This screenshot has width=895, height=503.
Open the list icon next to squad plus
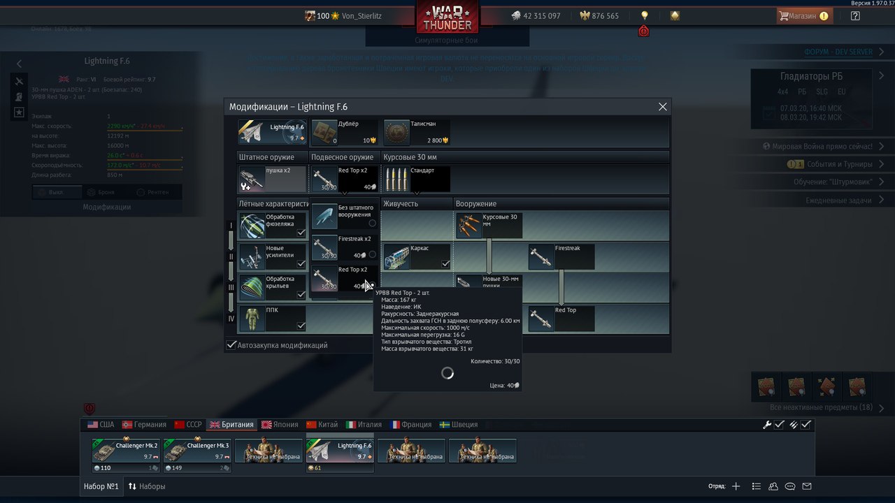point(756,486)
